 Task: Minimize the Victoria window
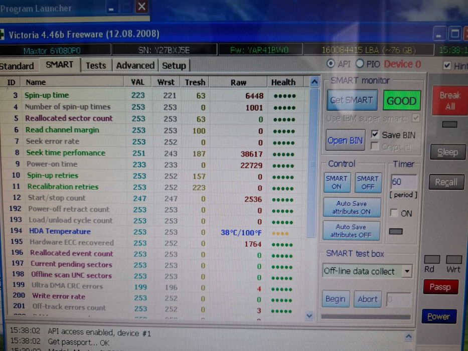pyautogui.click(x=439, y=34)
